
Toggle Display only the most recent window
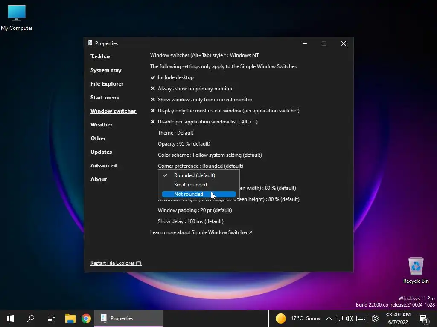225,111
